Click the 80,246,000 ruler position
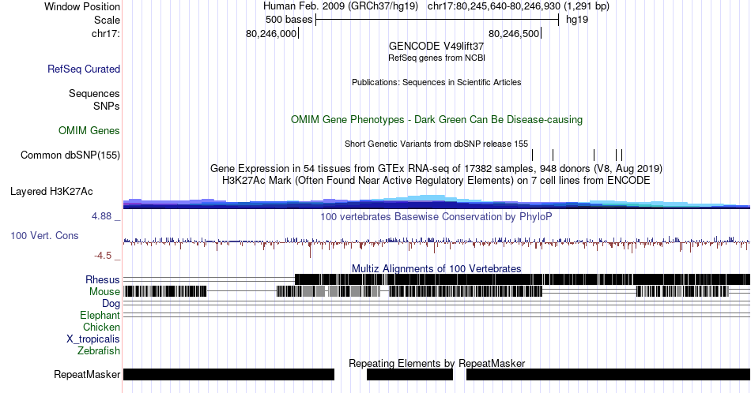This screenshot has width=751, height=393. [x=271, y=33]
